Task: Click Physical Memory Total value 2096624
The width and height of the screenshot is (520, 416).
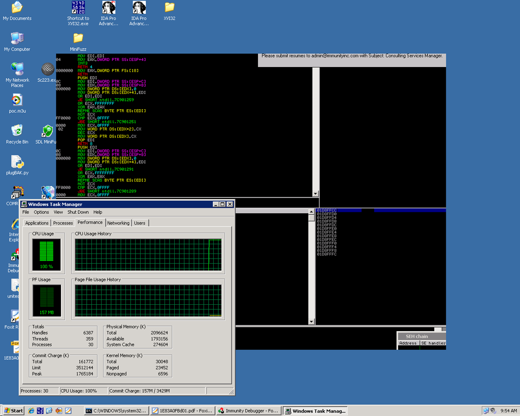Action: click(159, 333)
